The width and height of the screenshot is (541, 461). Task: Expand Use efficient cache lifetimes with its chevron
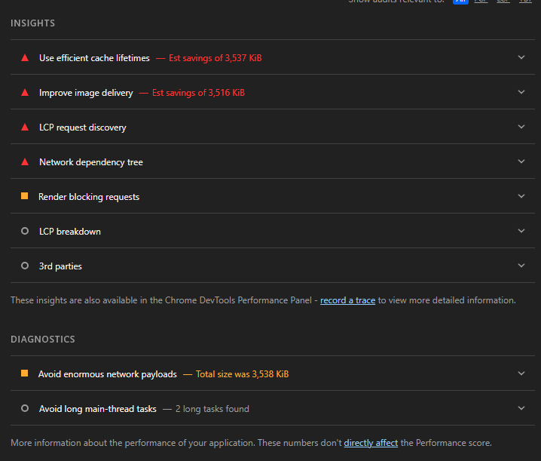(521, 57)
